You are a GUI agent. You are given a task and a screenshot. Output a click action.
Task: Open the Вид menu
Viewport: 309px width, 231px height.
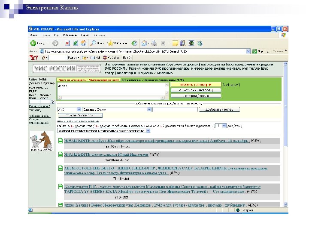57,35
